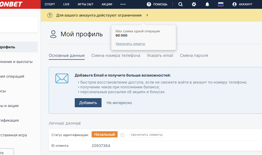Open the three-dots more menu

(123, 4)
